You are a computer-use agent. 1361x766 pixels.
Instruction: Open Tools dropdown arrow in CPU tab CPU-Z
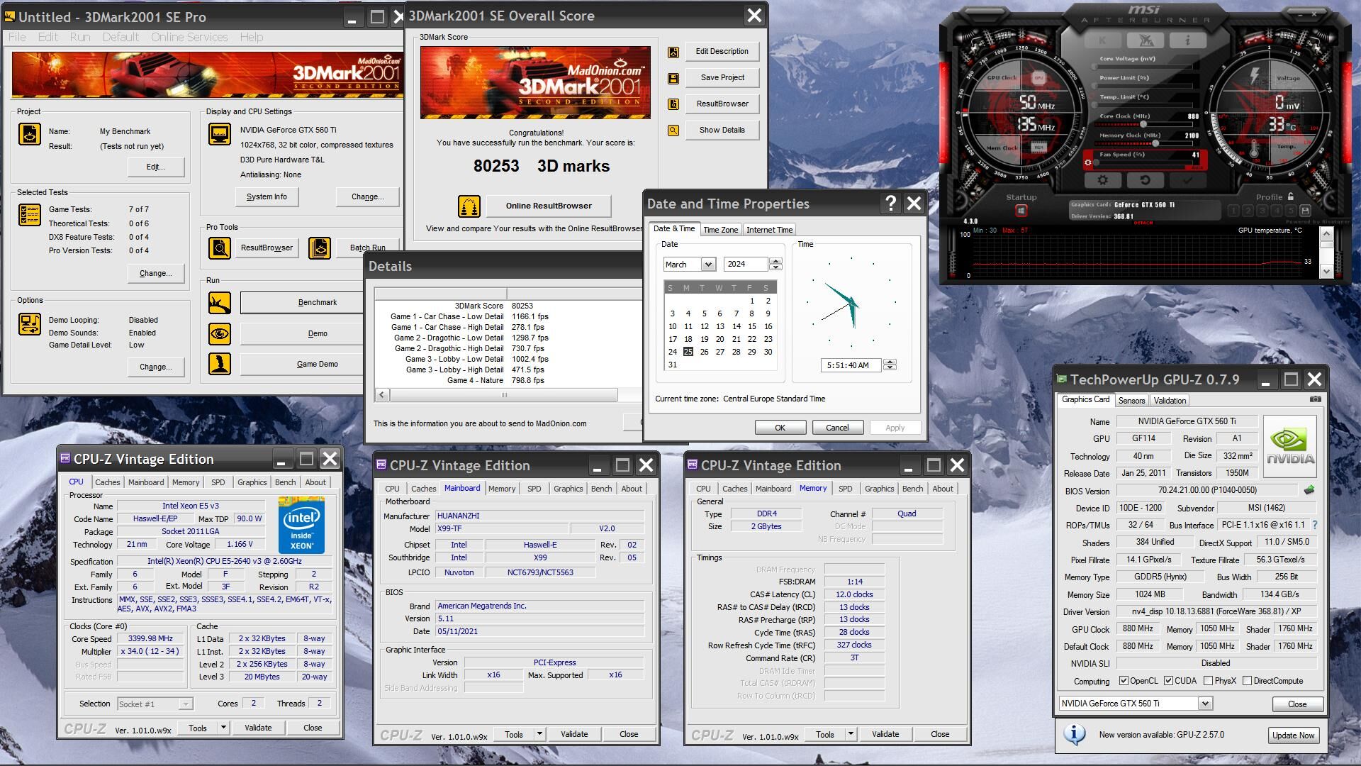coord(223,728)
